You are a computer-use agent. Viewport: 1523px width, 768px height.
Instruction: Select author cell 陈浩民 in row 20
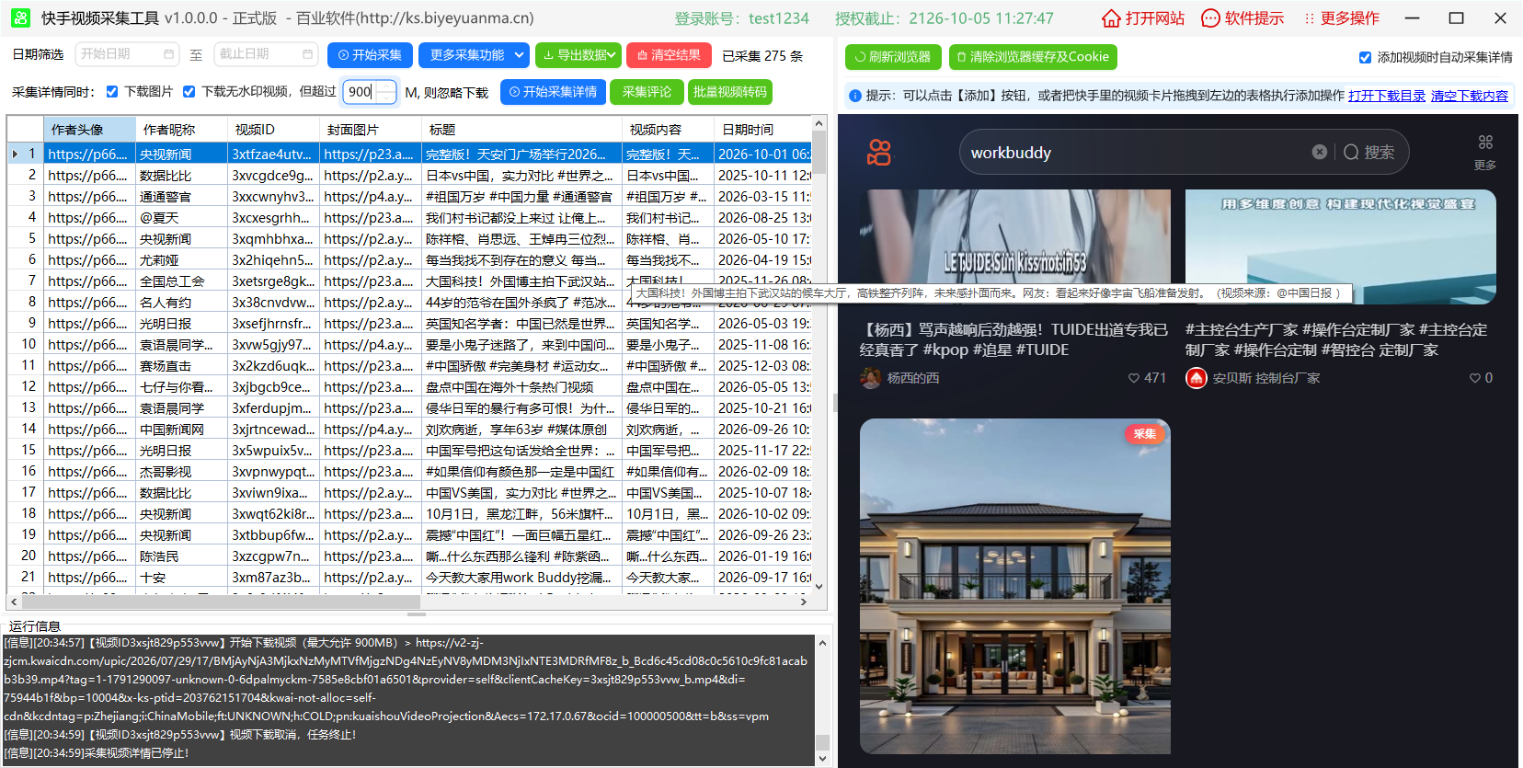[x=182, y=556]
